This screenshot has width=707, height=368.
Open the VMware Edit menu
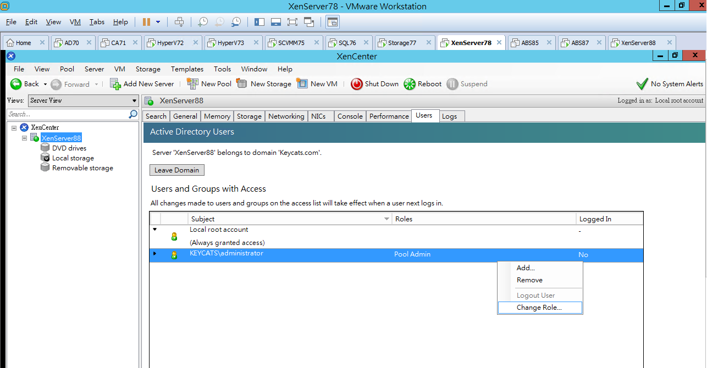(31, 22)
